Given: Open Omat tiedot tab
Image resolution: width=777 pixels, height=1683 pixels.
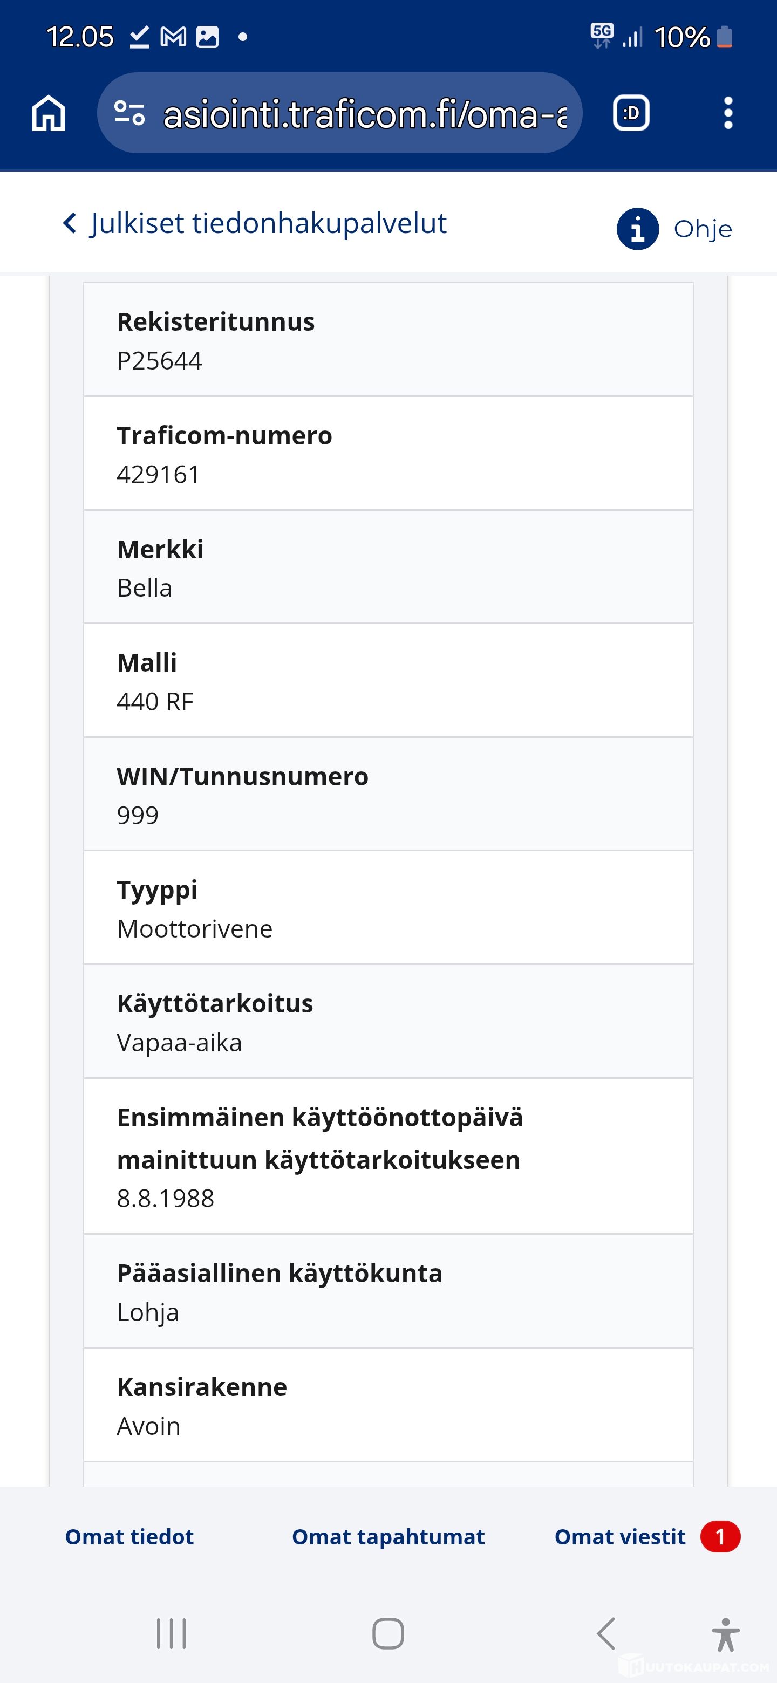Looking at the screenshot, I should pos(129,1537).
